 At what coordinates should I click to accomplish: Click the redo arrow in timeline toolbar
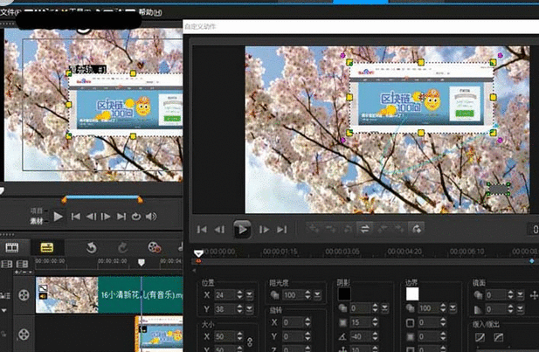pyautogui.click(x=122, y=248)
